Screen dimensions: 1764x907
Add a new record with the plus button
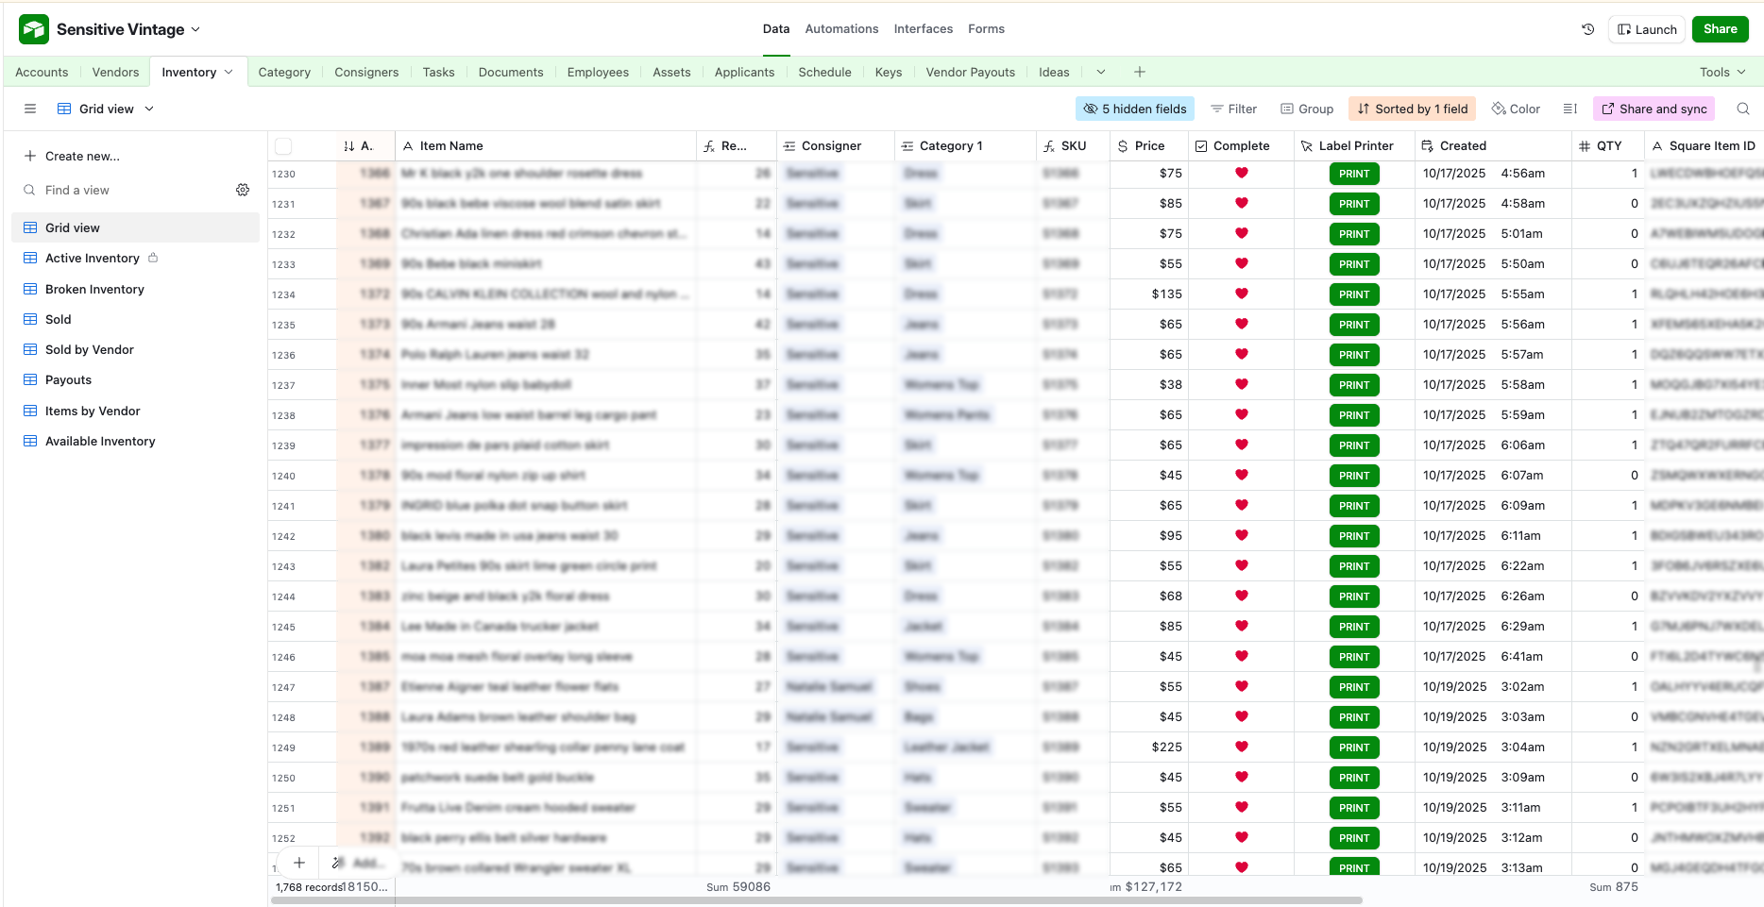click(x=299, y=863)
